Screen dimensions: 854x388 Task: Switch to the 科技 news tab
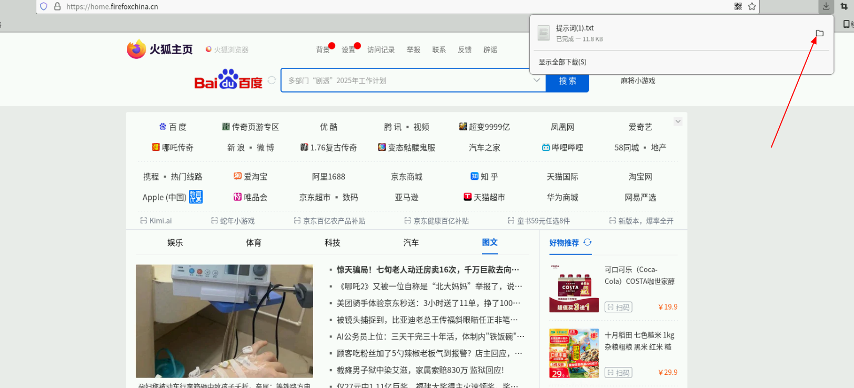[x=333, y=242]
